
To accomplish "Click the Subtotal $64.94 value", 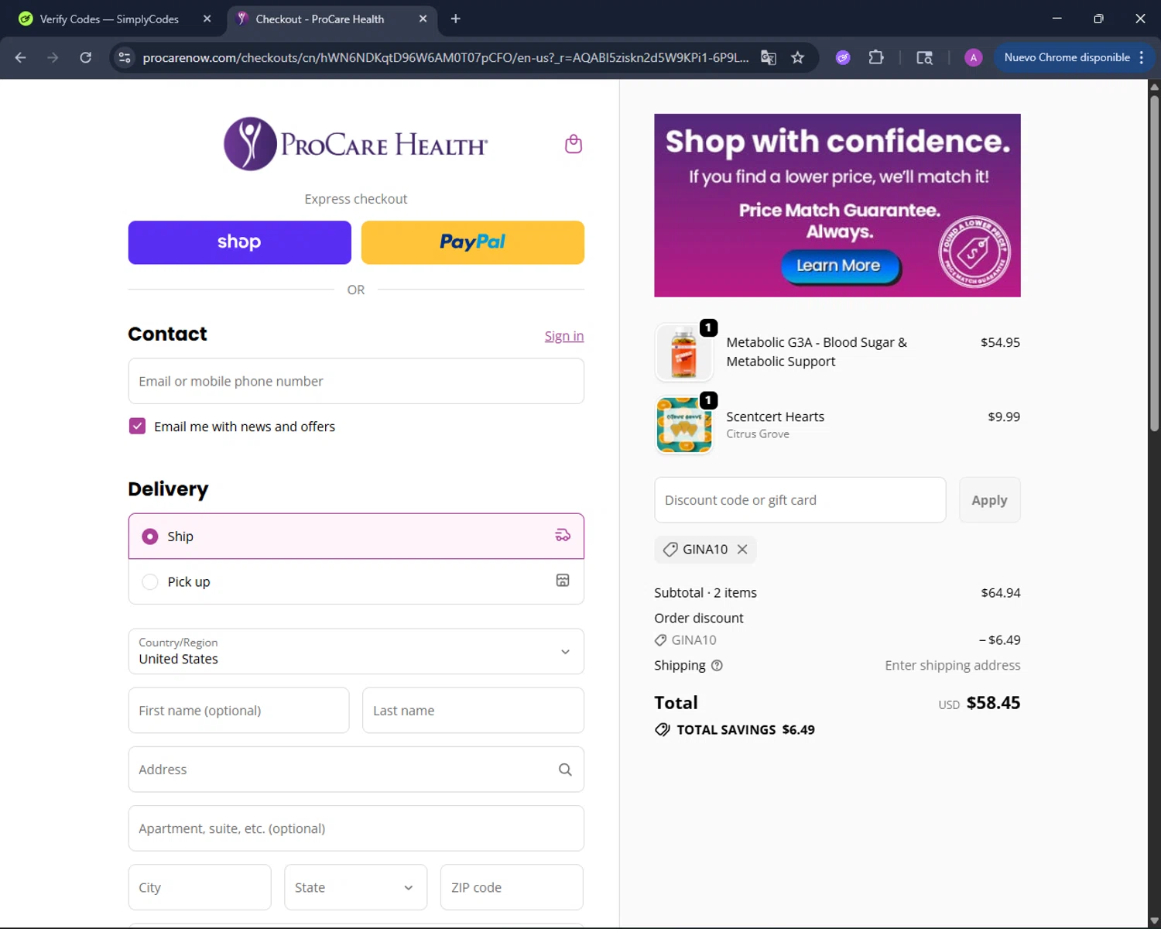I will pyautogui.click(x=1001, y=593).
